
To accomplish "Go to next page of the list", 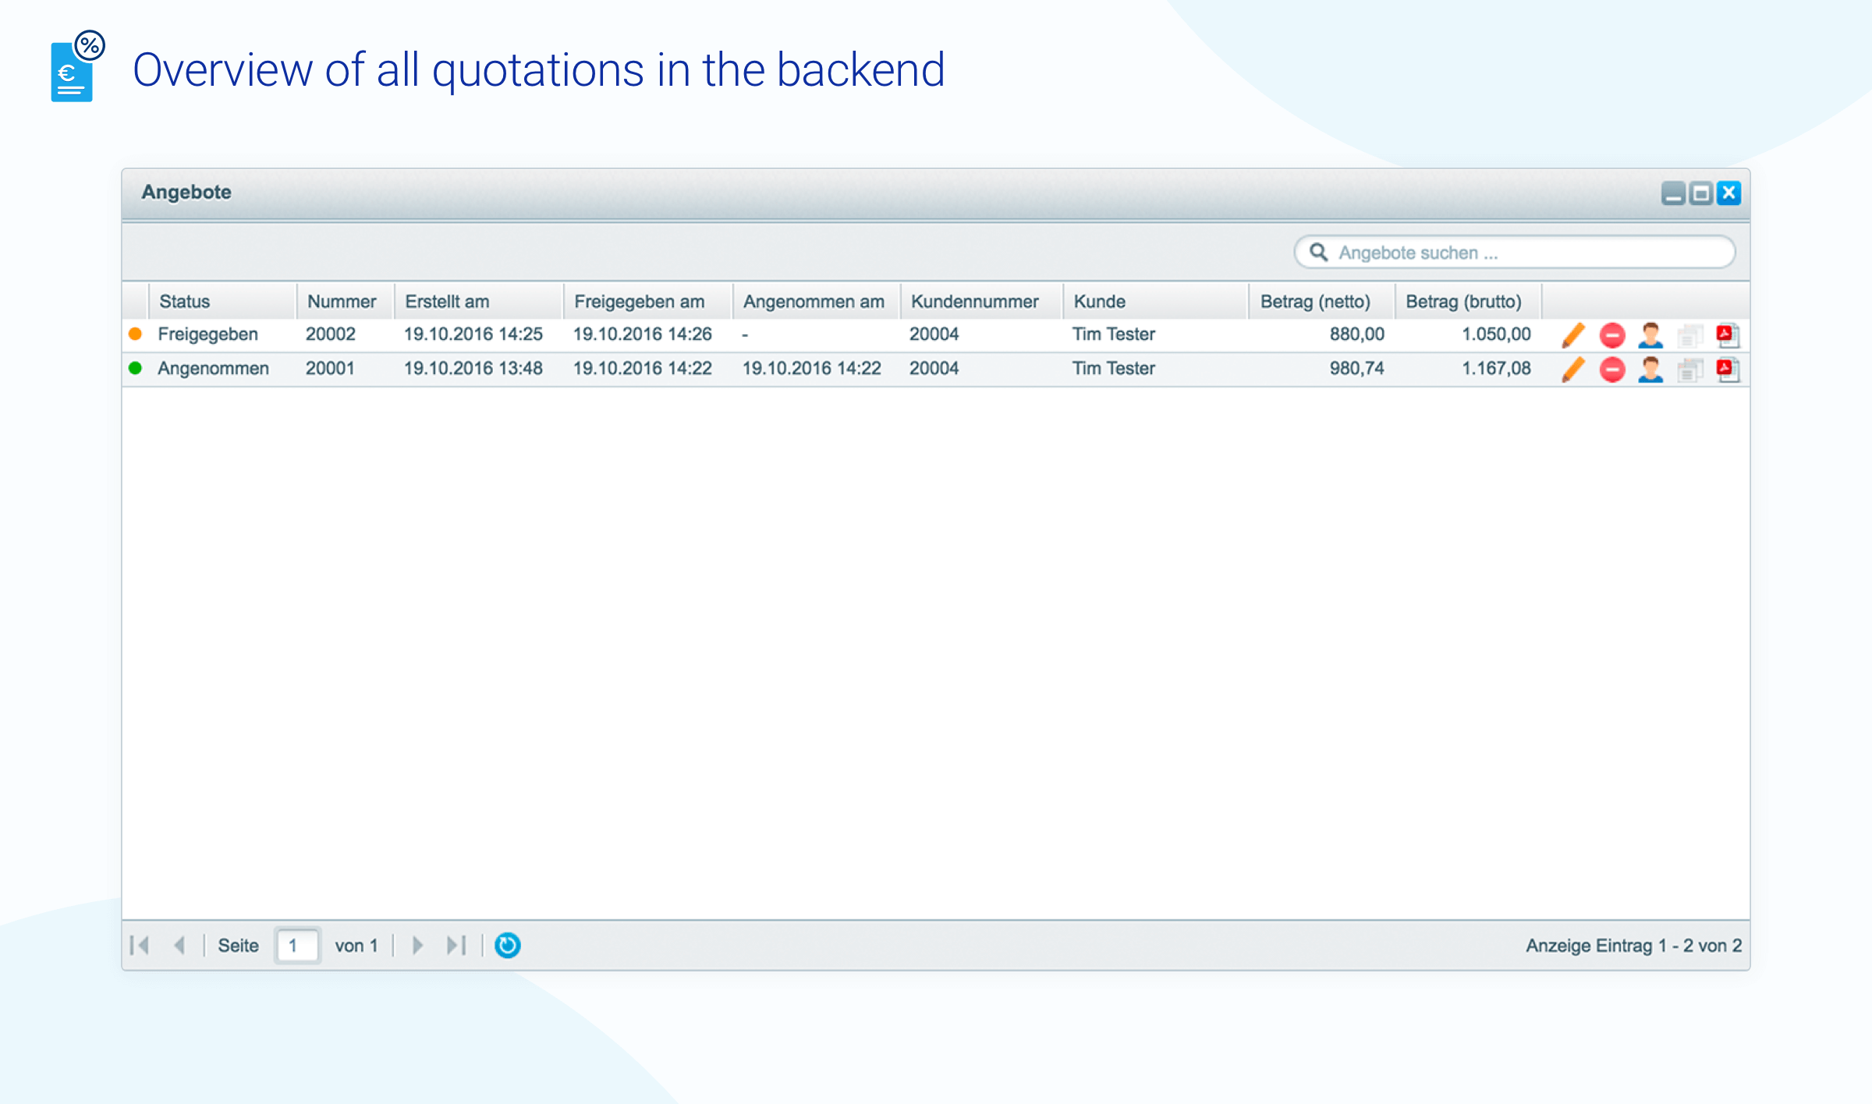I will [417, 946].
